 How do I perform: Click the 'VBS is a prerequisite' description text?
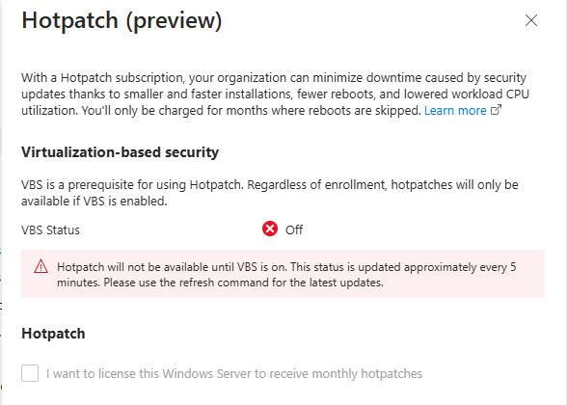point(270,193)
